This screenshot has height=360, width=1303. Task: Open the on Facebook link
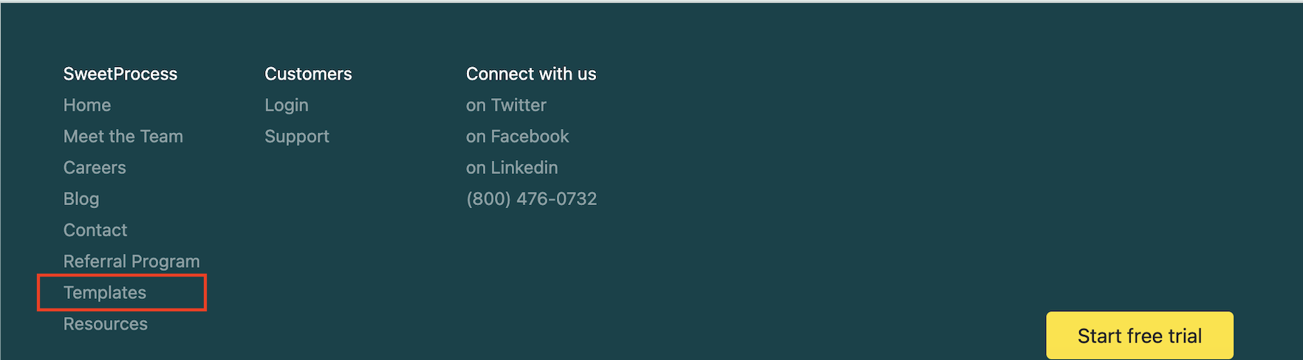(517, 136)
